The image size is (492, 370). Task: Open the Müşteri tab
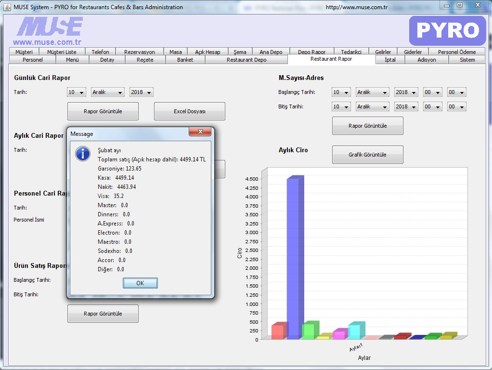coord(24,52)
